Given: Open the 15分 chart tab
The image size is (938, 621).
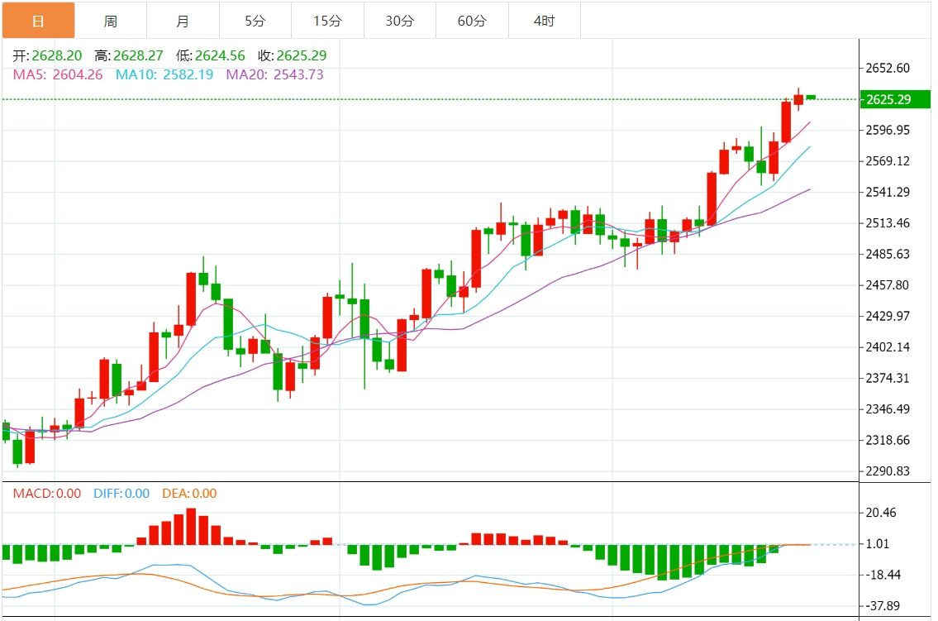Looking at the screenshot, I should [328, 21].
